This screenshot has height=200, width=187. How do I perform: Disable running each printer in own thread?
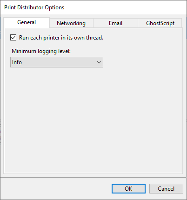point(13,38)
